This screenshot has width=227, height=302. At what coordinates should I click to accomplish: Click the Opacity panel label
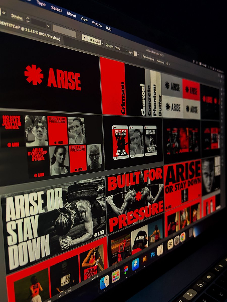tap(109, 45)
